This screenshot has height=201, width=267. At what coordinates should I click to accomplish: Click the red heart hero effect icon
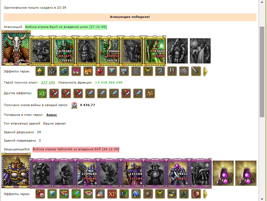point(100,71)
